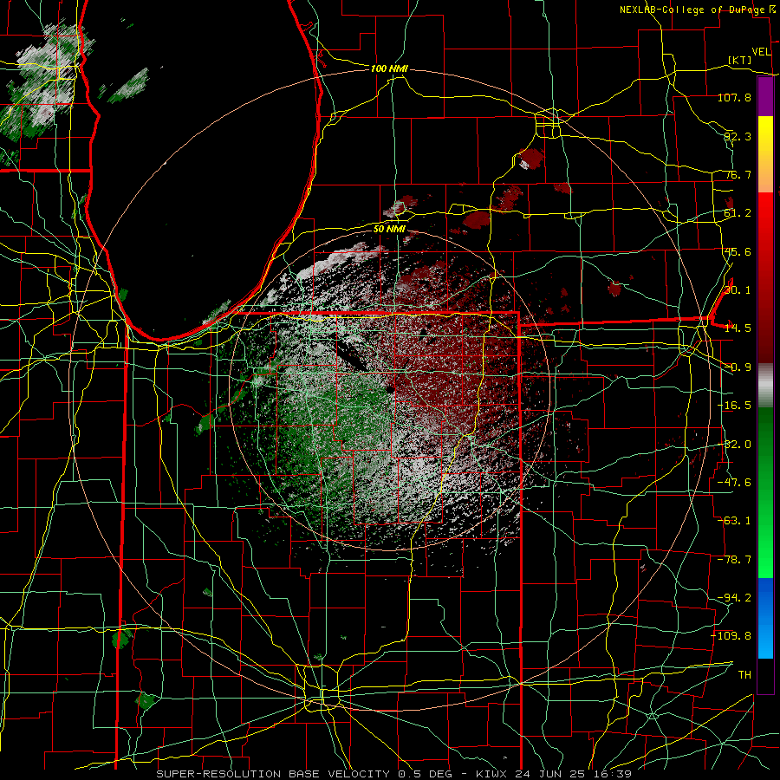Click the -0.9 velocity scale value

(738, 367)
